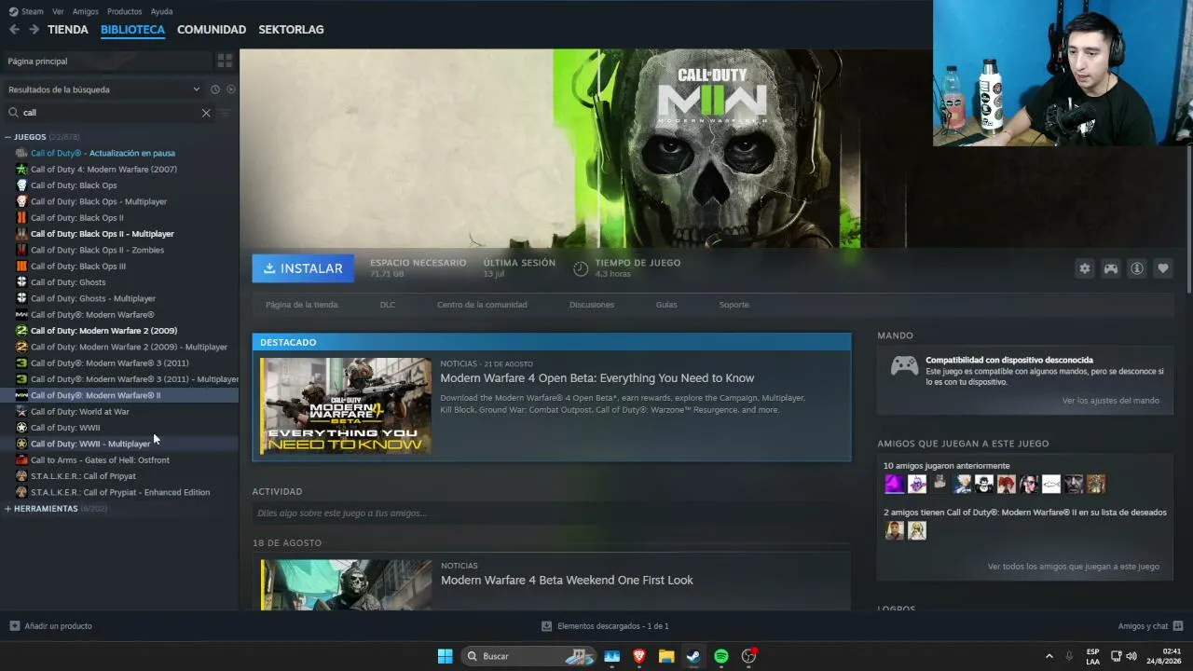The width and height of the screenshot is (1193, 671).
Task: Open controller layout icon
Action: [x=1111, y=268]
